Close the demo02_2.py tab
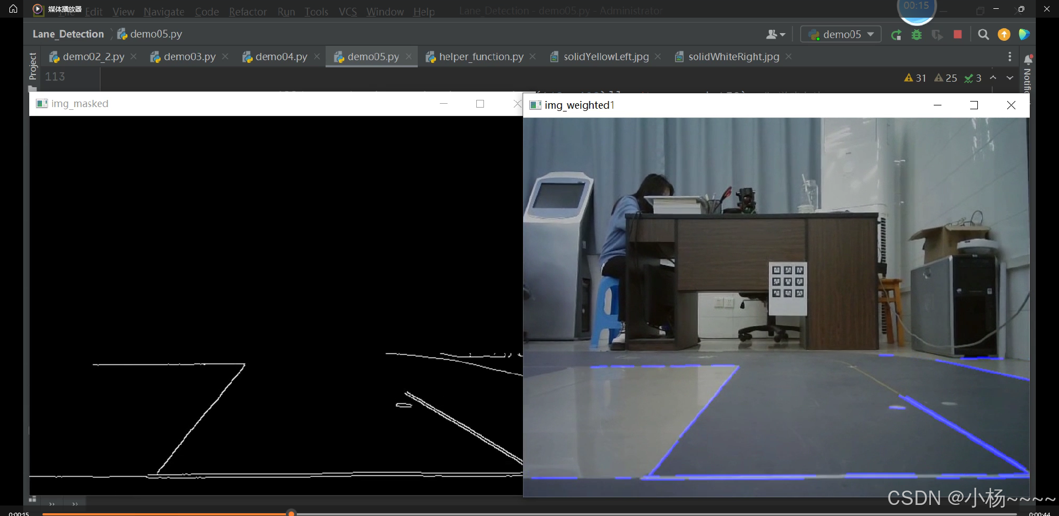Image resolution: width=1059 pixels, height=516 pixels. (134, 57)
